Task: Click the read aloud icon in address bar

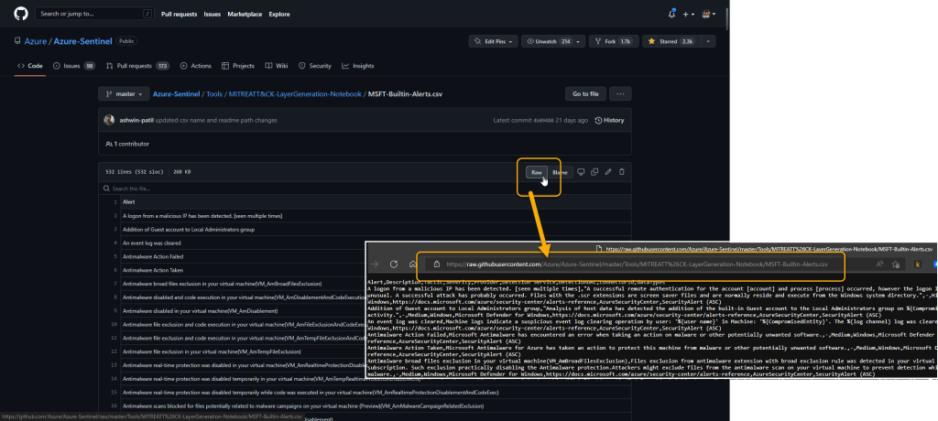Action: [x=880, y=264]
